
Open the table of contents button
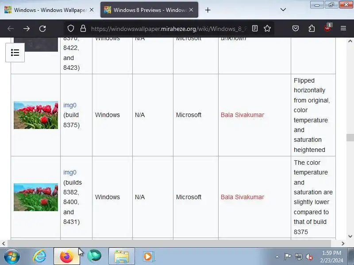pyautogui.click(x=15, y=53)
